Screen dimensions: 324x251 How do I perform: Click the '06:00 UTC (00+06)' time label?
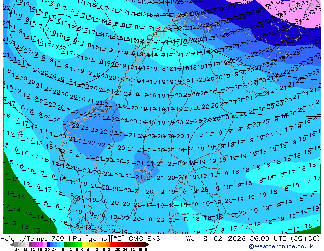[285, 239]
